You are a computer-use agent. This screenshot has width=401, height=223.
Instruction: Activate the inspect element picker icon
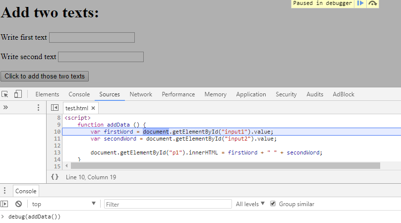(x=5, y=94)
